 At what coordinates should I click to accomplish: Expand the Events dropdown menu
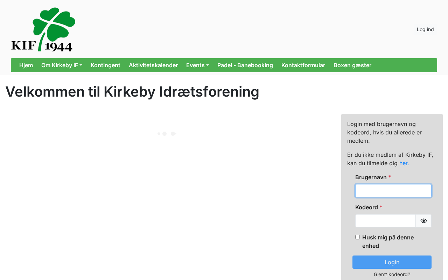[x=197, y=65]
